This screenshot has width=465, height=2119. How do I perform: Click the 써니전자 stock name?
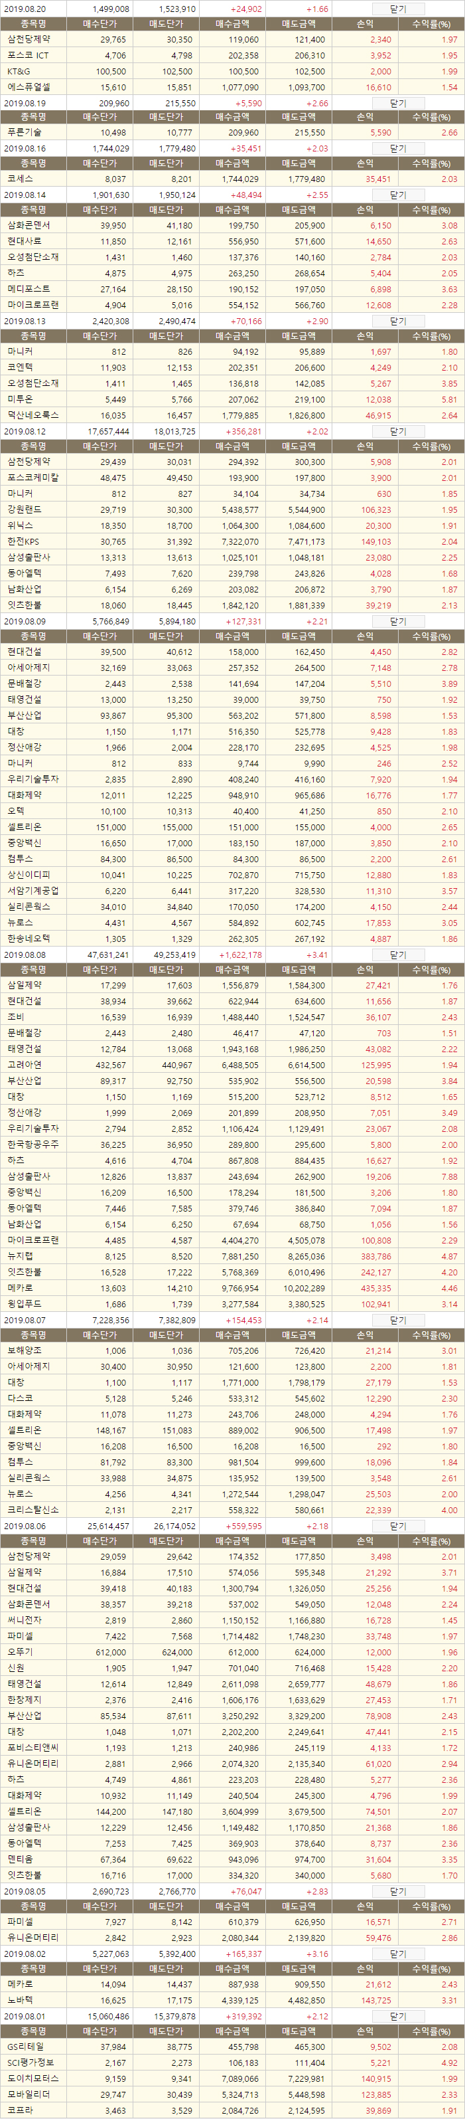coord(24,1619)
